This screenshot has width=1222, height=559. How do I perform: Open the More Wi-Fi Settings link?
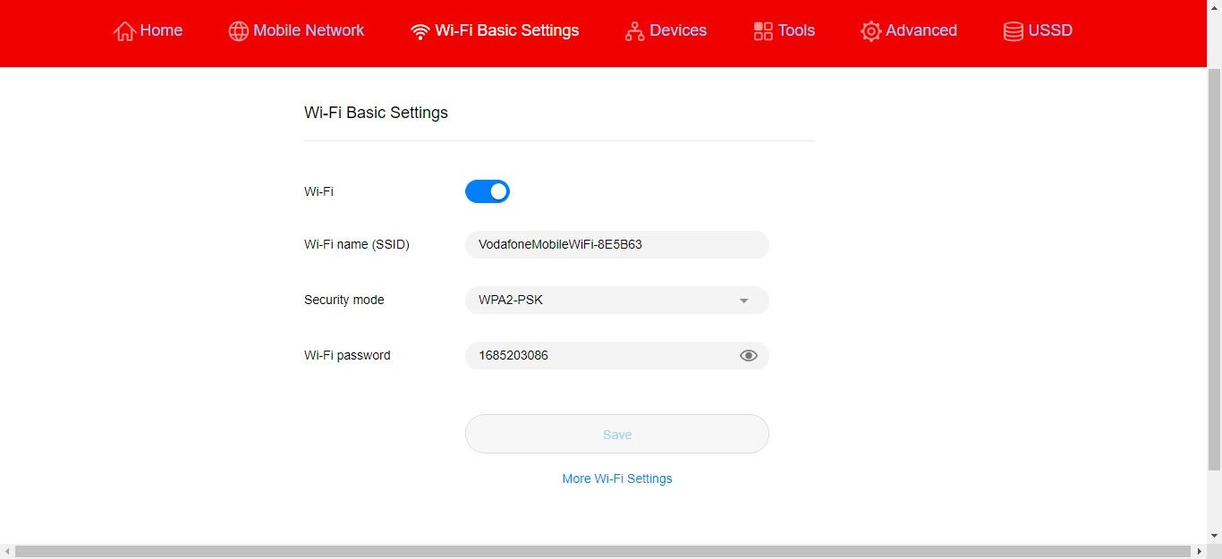(617, 479)
